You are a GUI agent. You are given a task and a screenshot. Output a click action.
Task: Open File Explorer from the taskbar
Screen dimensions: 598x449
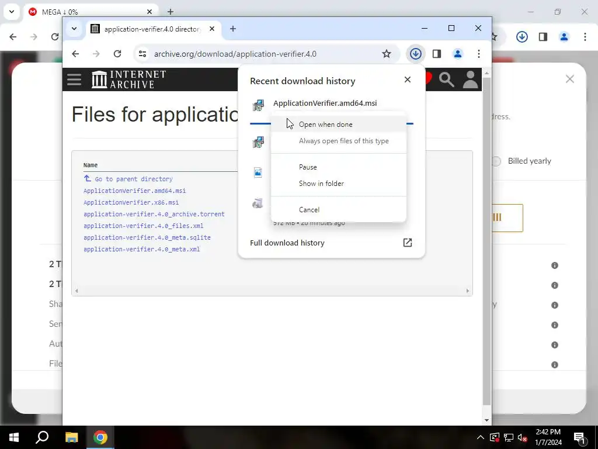tap(71, 437)
